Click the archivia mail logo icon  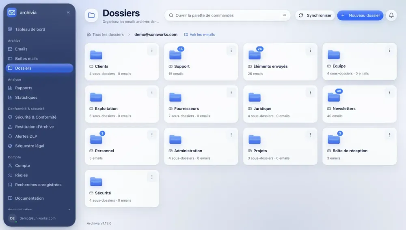pos(12,13)
